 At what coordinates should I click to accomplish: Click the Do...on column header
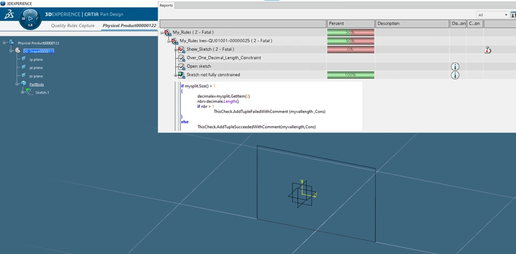(x=458, y=23)
